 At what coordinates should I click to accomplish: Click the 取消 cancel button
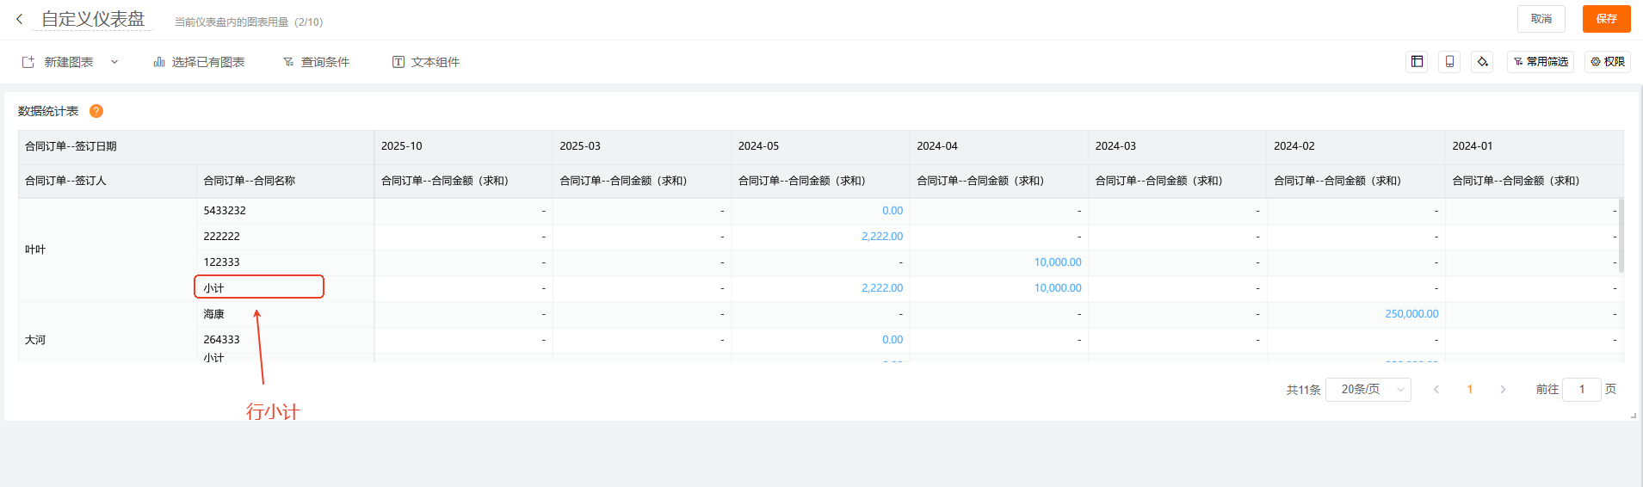click(1541, 19)
